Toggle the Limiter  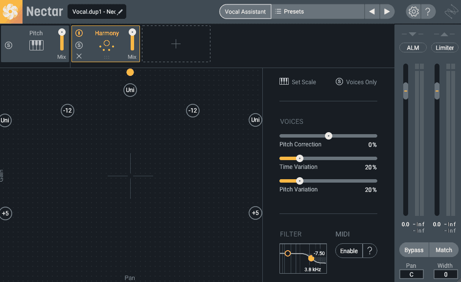click(444, 47)
